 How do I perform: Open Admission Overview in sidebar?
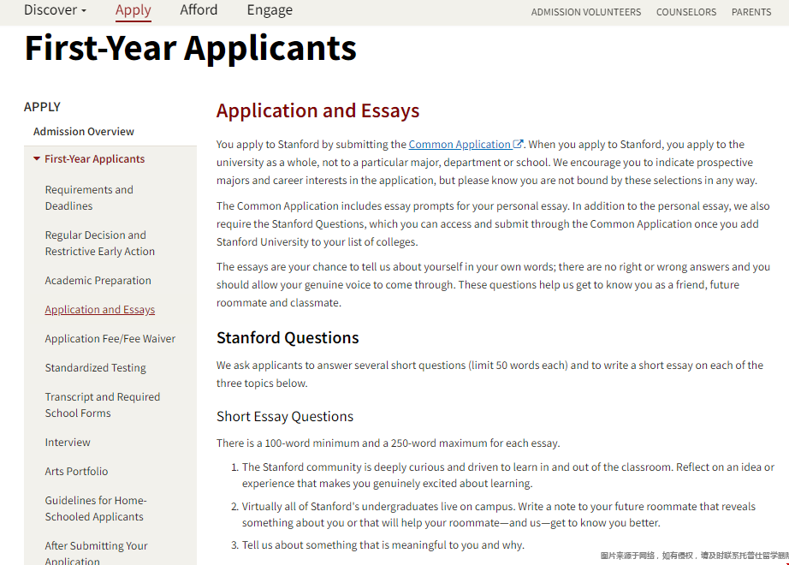click(84, 132)
